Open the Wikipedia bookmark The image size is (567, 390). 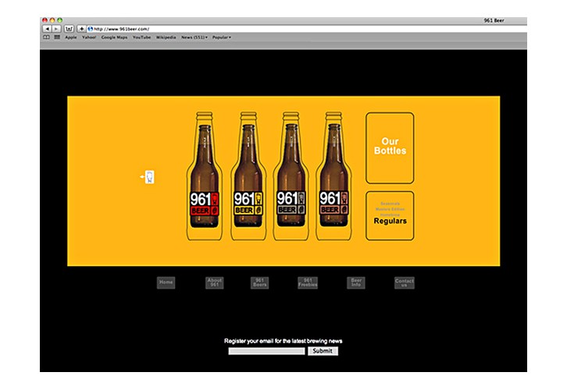pos(166,37)
